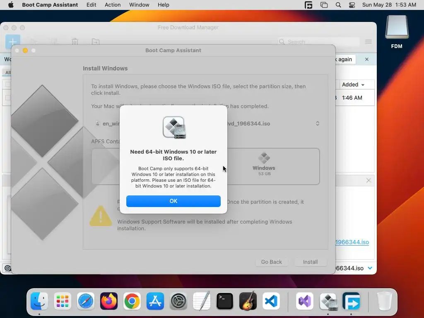Click the 1:46 AM download entry in FDM
The image size is (424, 318).
[352, 98]
